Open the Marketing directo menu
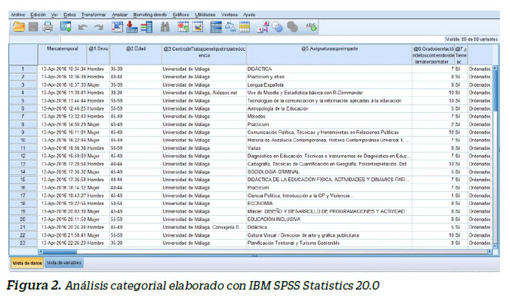 click(150, 15)
